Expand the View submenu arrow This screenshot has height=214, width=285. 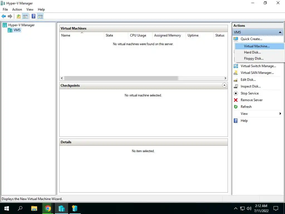click(280, 114)
